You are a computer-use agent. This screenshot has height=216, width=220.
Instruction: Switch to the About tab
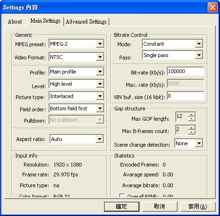[x=15, y=22]
